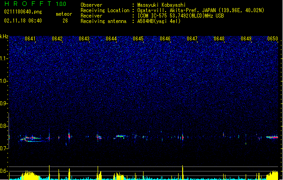The image size is (283, 180).
Task: Click the 0.7 kHz axis label
Action: pyautogui.click(x=4, y=148)
